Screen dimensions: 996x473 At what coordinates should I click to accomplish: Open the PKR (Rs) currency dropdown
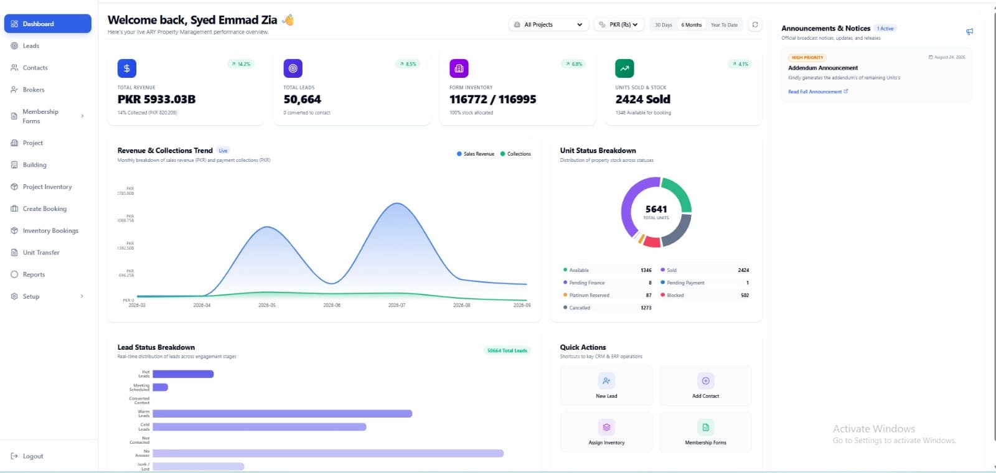pos(619,25)
